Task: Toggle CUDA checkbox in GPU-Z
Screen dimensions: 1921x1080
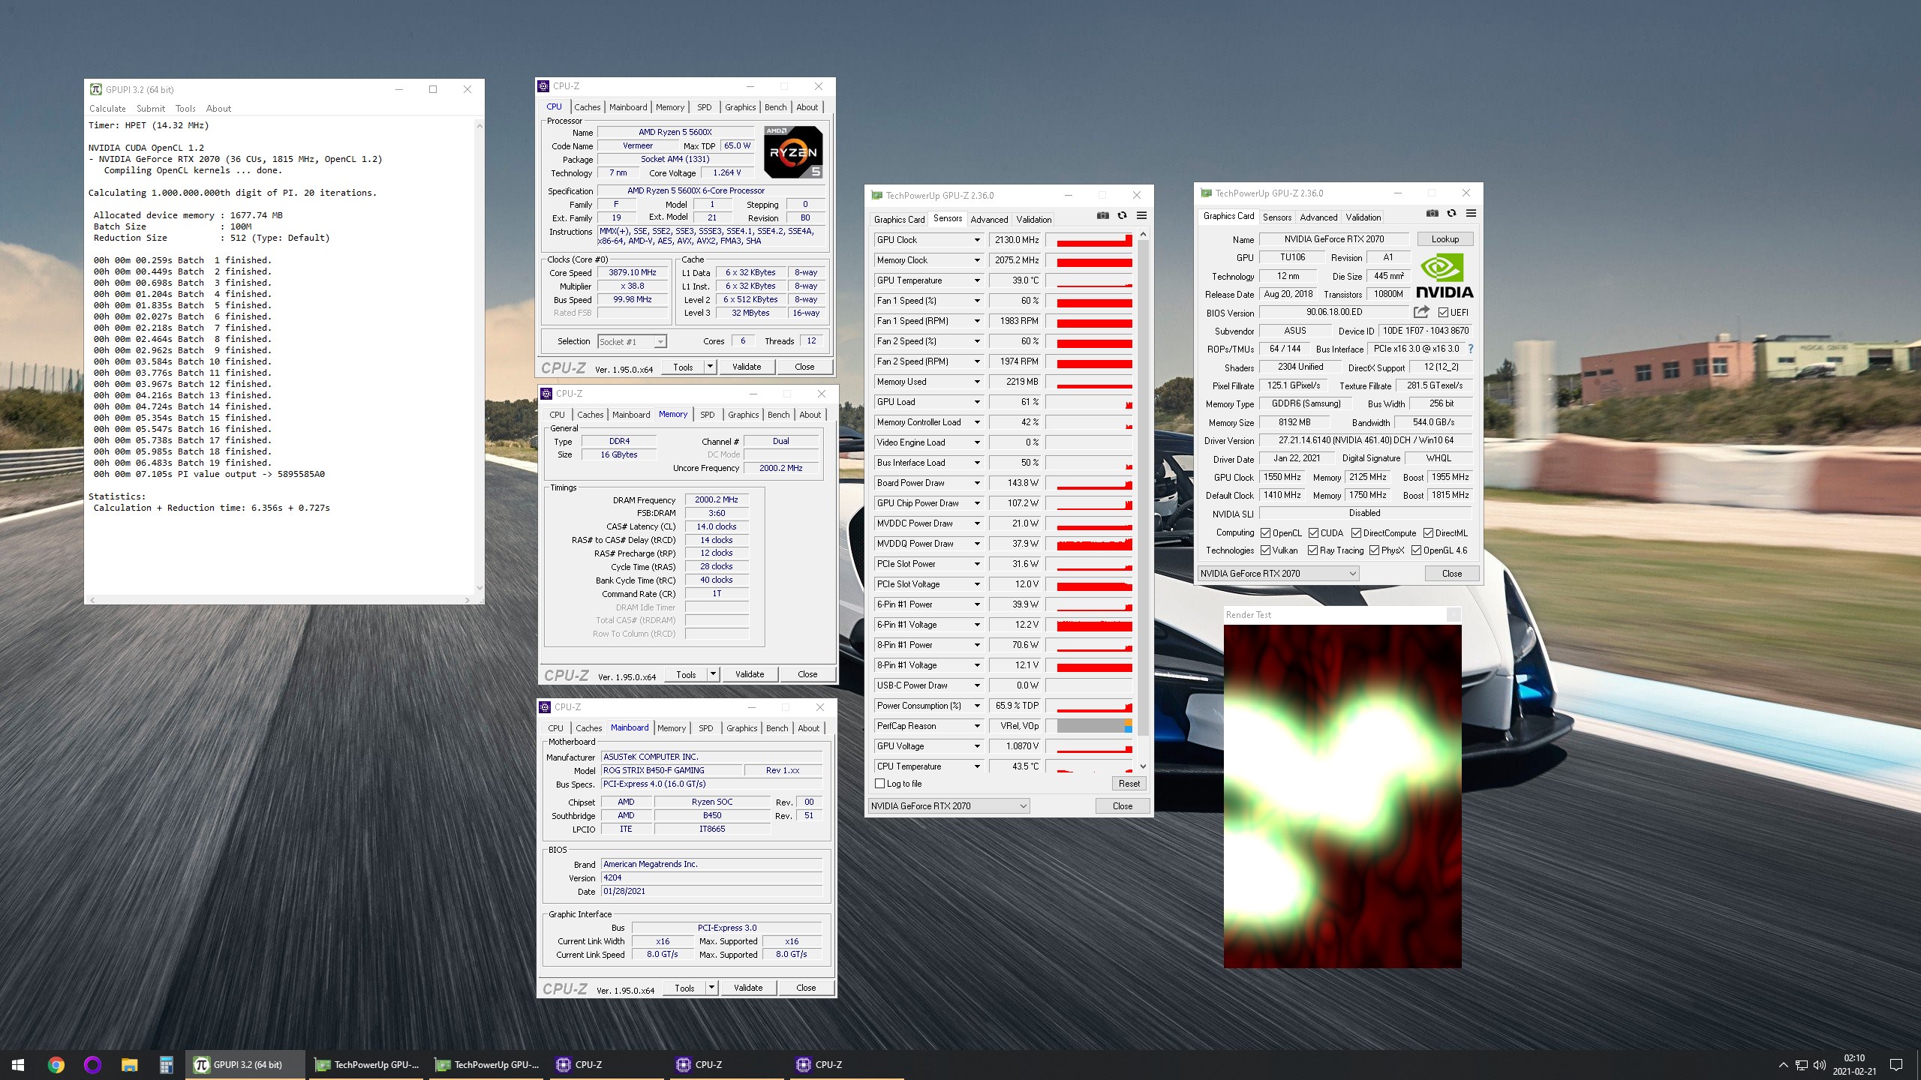Action: (x=1313, y=533)
